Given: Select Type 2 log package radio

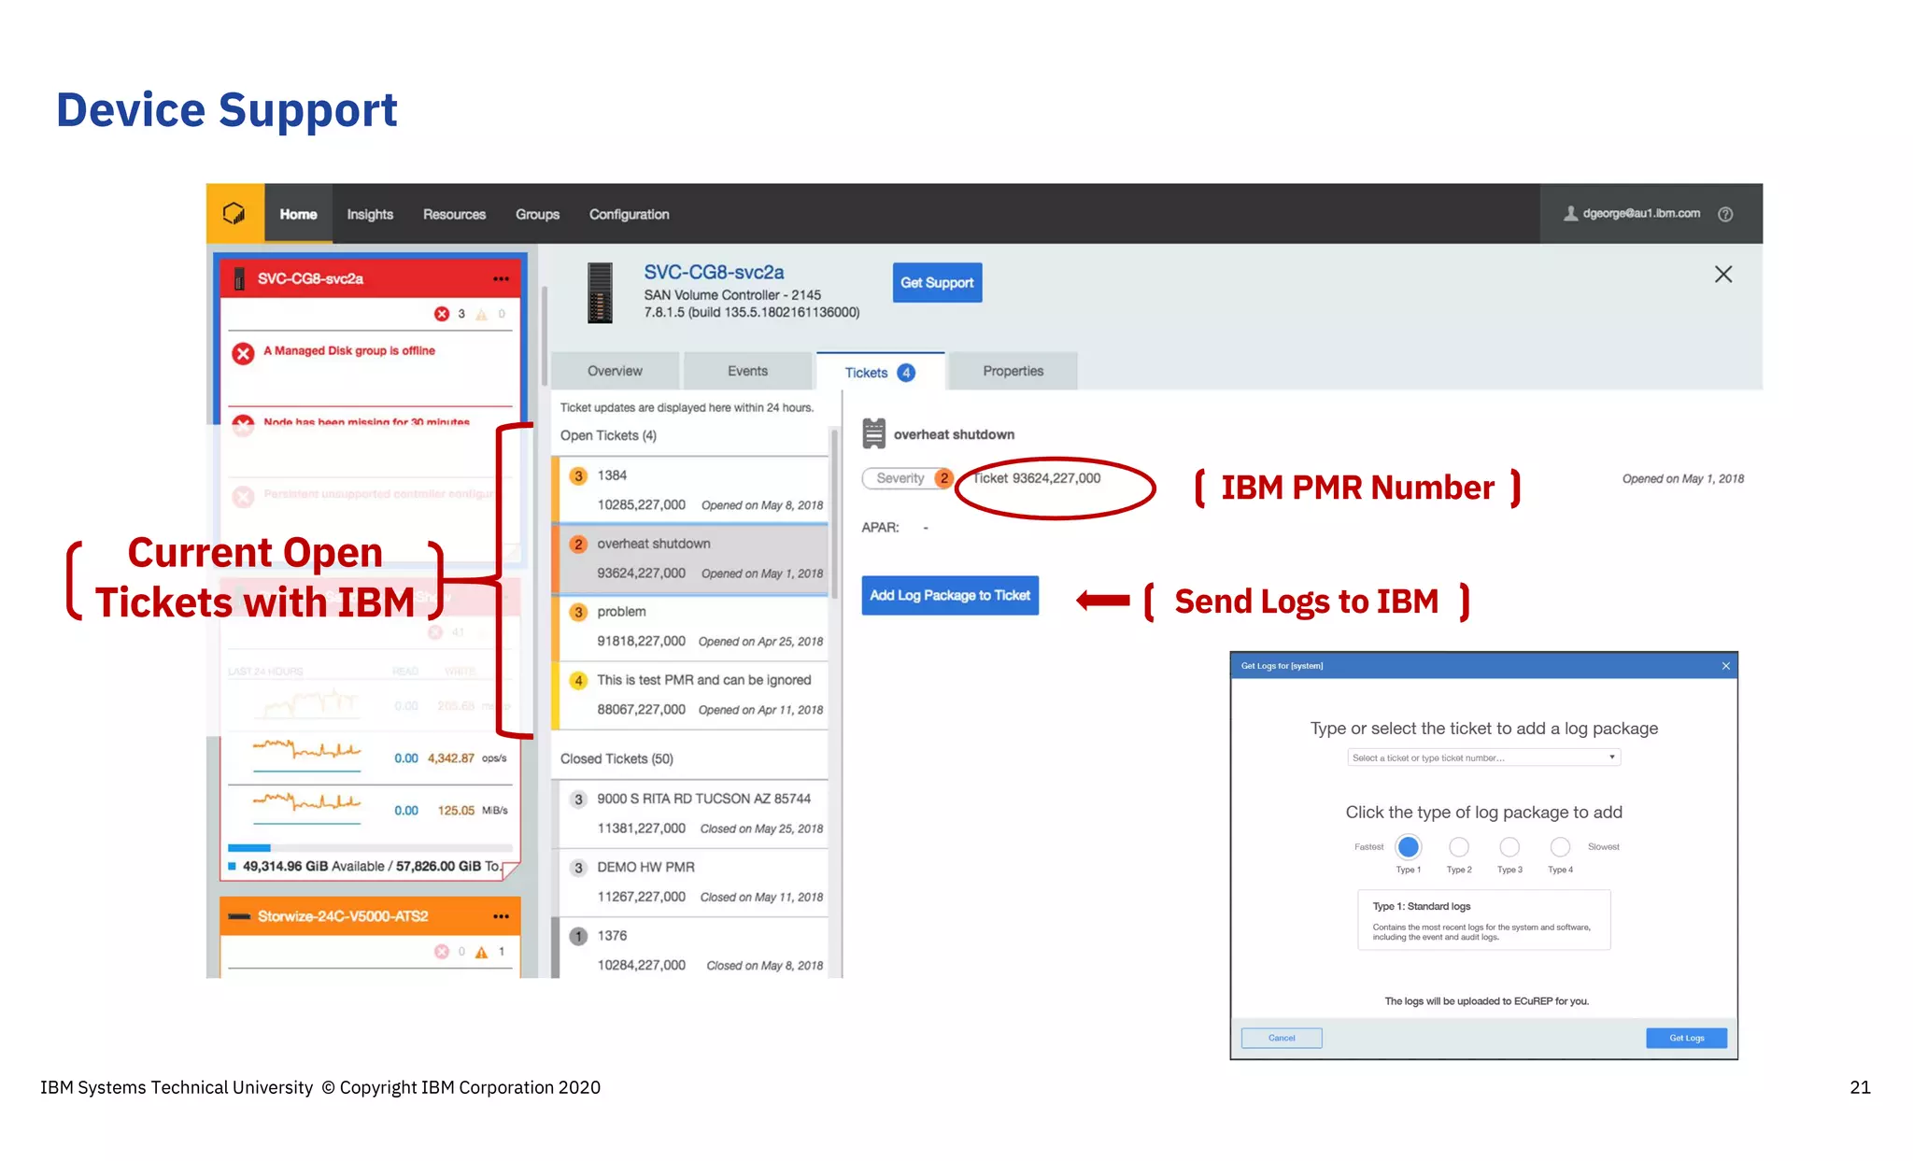Looking at the screenshot, I should (x=1459, y=847).
